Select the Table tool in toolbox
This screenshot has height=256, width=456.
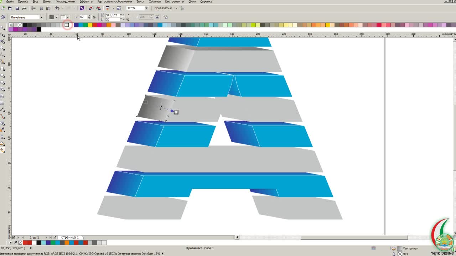pos(2,103)
